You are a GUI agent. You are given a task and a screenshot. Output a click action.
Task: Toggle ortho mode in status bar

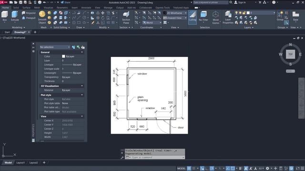(207, 169)
